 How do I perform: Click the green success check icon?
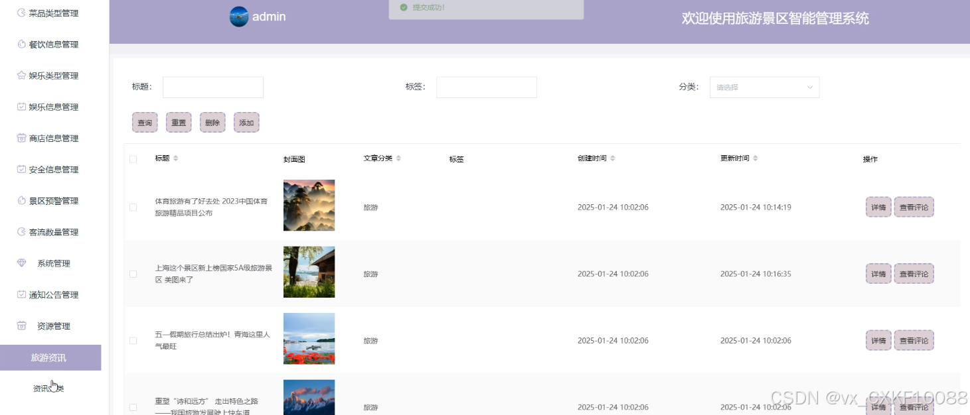403,7
